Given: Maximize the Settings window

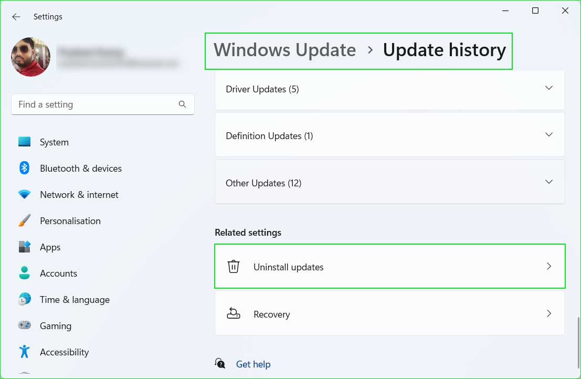Looking at the screenshot, I should point(535,10).
